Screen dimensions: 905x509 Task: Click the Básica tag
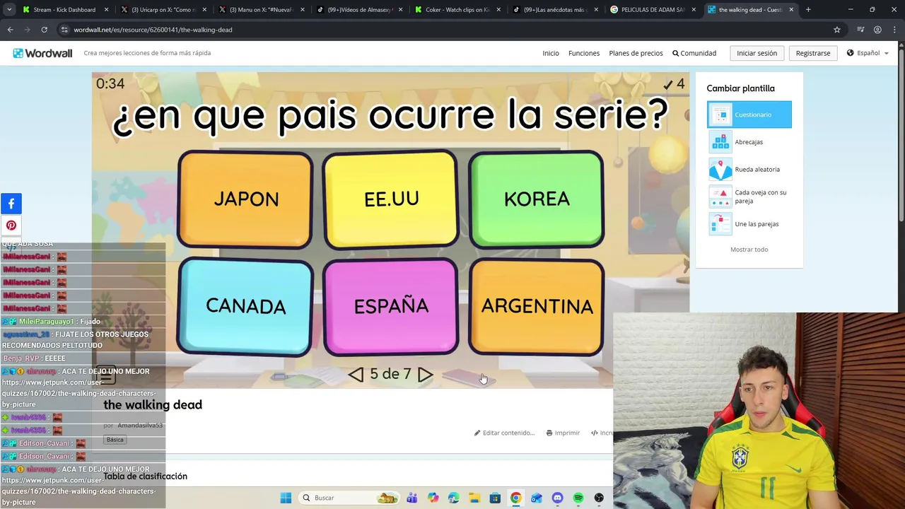click(115, 440)
